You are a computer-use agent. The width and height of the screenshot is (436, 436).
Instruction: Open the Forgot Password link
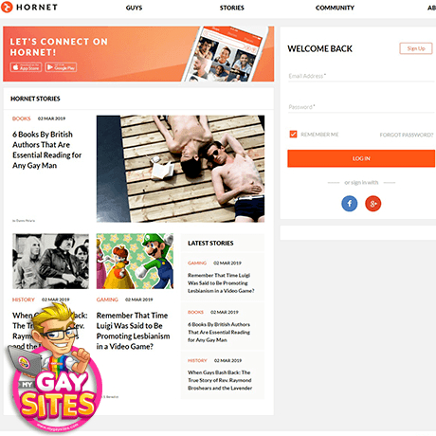click(x=407, y=135)
